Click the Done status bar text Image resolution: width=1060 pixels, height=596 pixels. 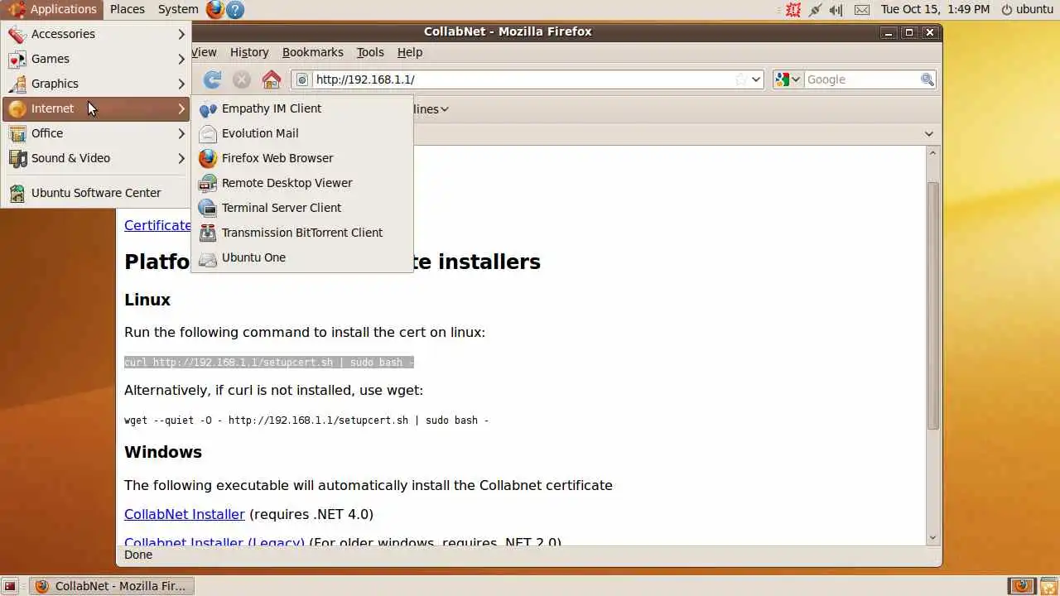tap(138, 555)
